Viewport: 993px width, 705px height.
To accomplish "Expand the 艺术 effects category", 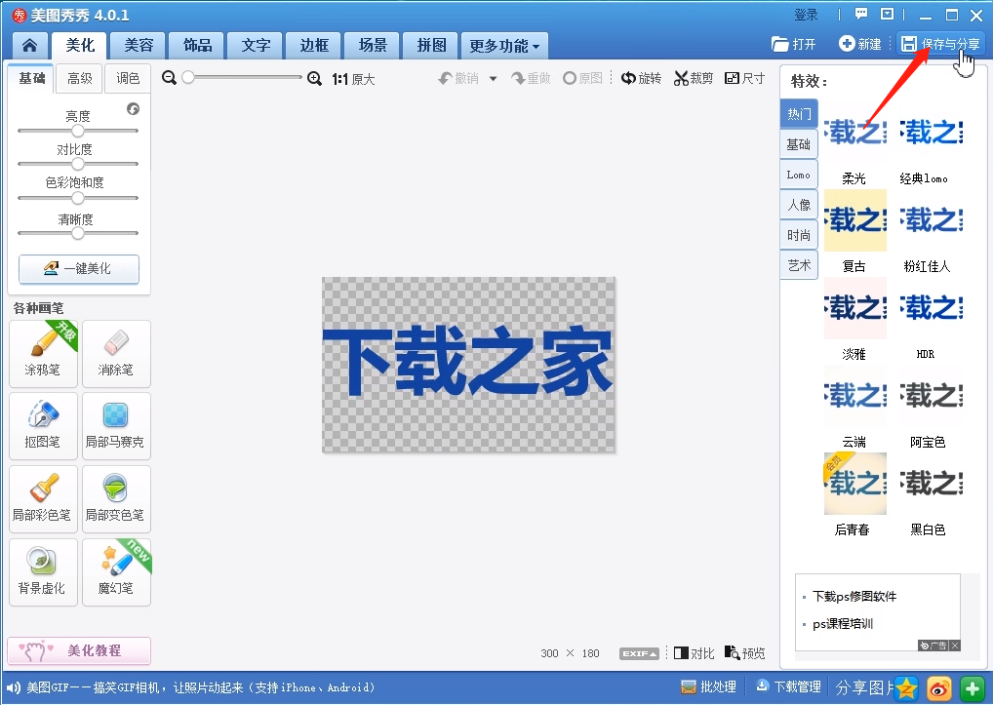I will pyautogui.click(x=799, y=265).
